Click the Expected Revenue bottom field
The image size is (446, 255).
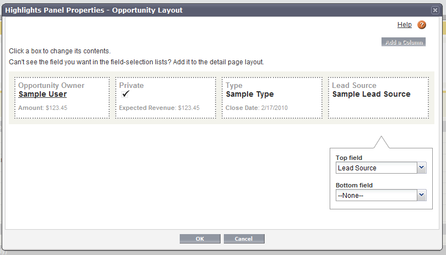tap(159, 108)
